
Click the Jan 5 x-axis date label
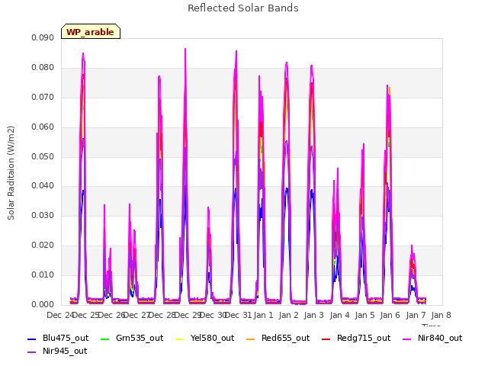click(364, 315)
